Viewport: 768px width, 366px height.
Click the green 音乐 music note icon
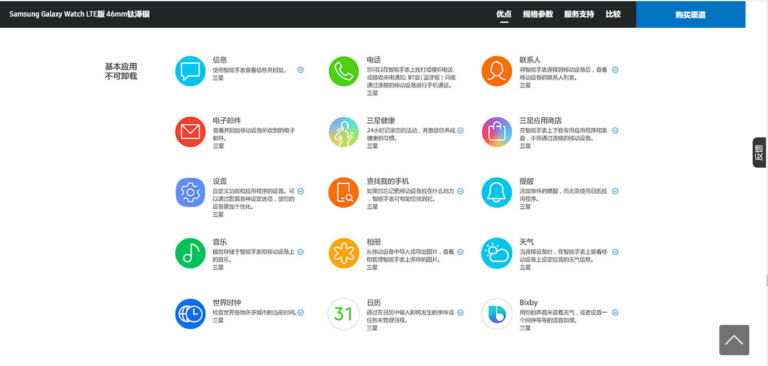click(190, 253)
